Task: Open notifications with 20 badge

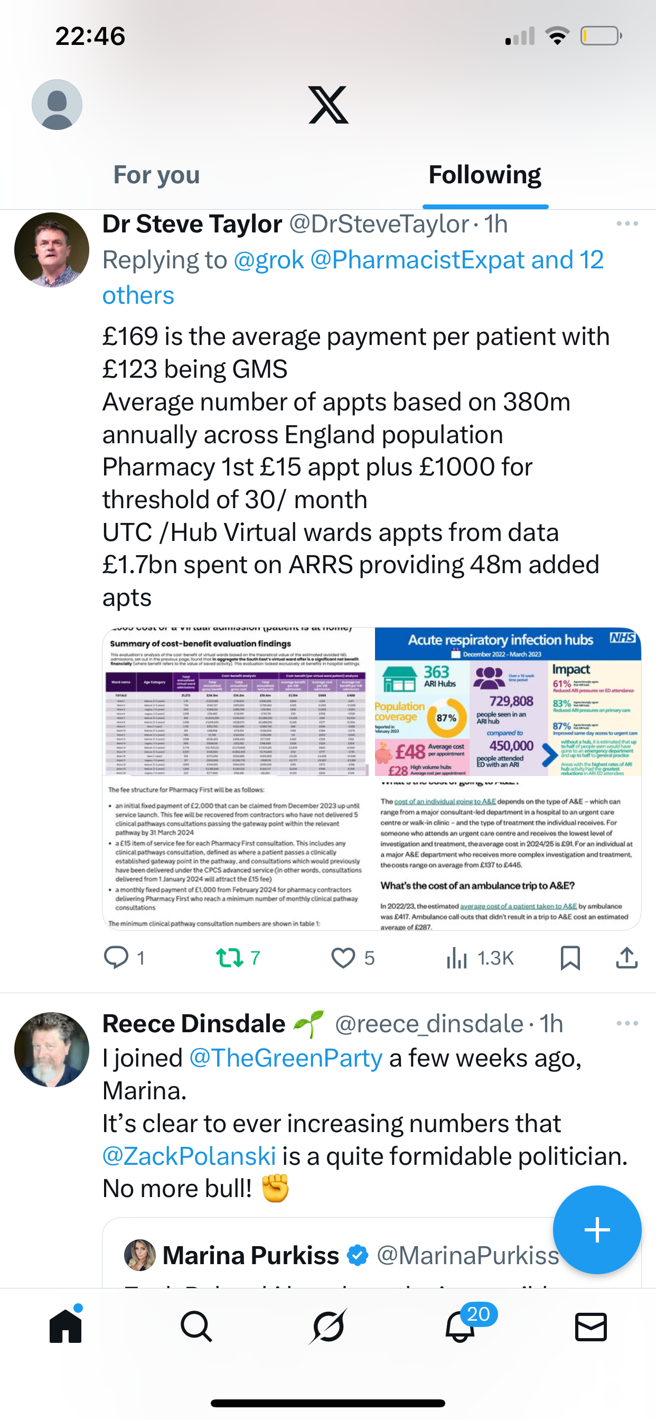Action: pyautogui.click(x=460, y=1326)
